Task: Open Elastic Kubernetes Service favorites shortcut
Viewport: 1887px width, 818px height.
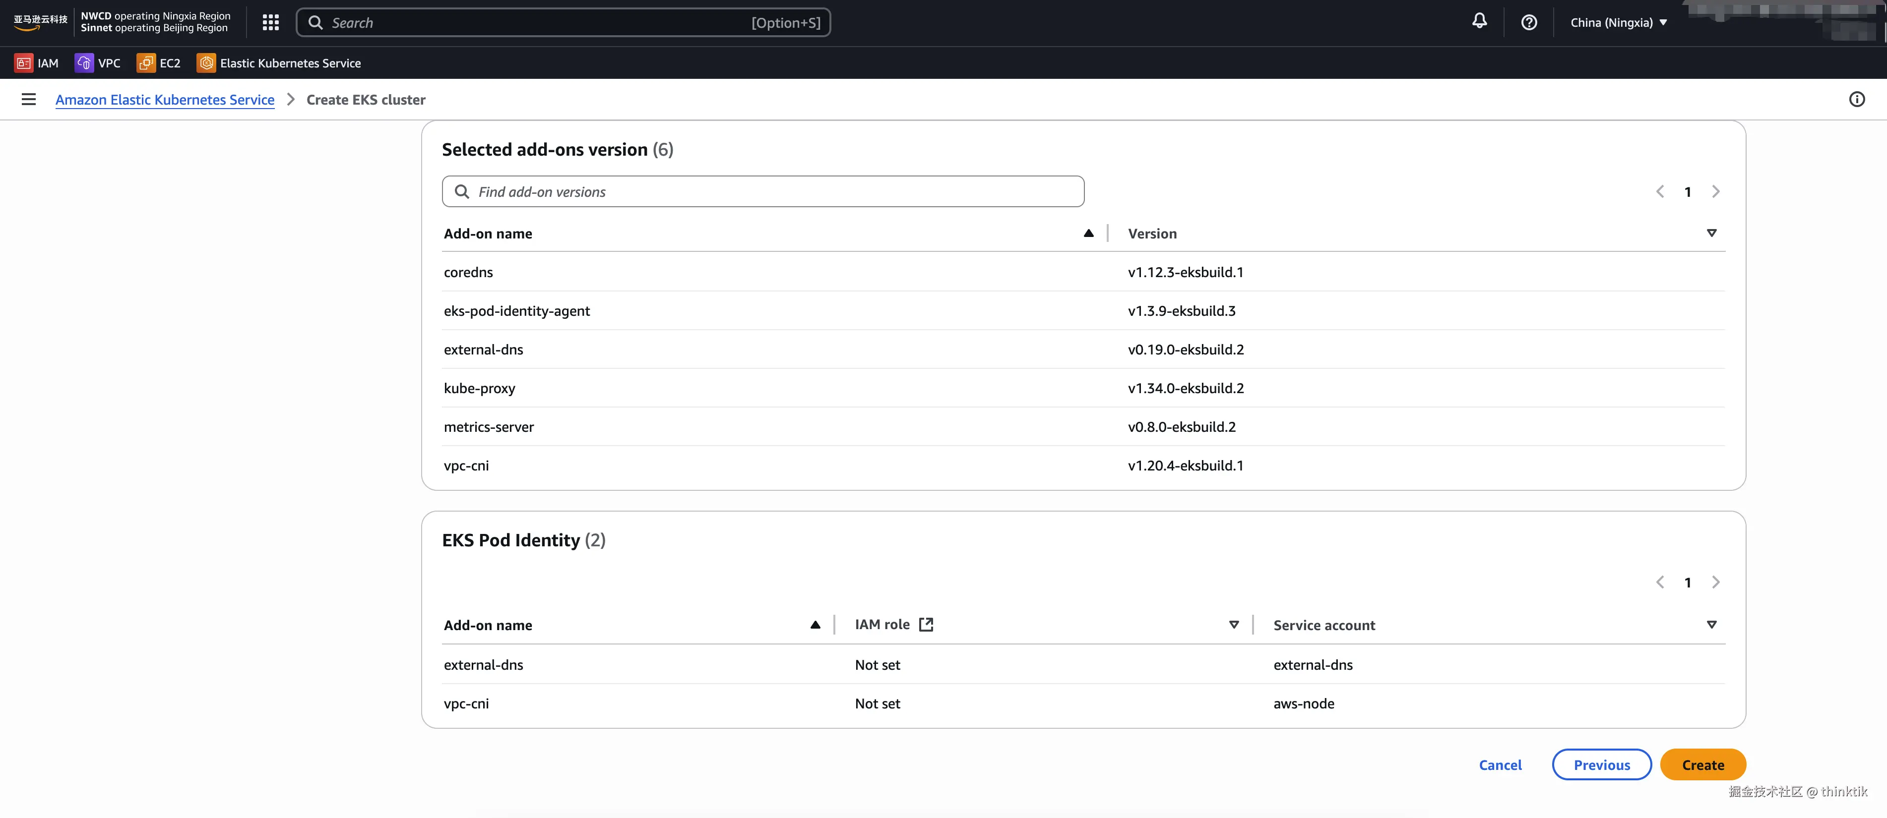Action: 279,63
